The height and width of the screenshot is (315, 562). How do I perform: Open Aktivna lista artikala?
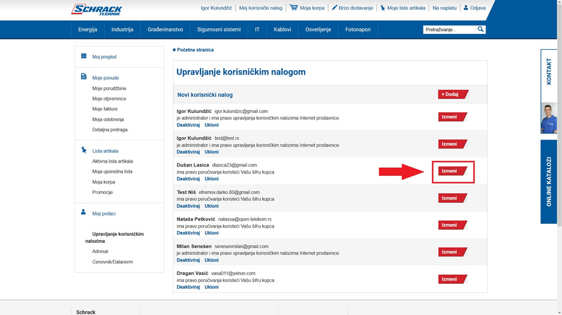(x=112, y=161)
